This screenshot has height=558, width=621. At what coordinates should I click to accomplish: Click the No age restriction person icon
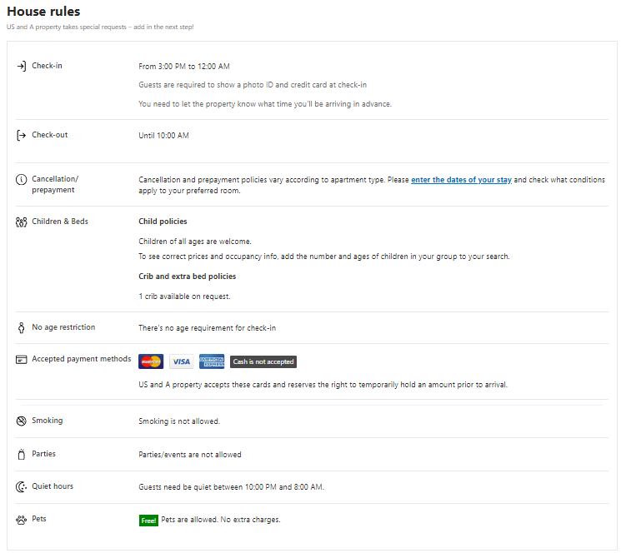(22, 328)
